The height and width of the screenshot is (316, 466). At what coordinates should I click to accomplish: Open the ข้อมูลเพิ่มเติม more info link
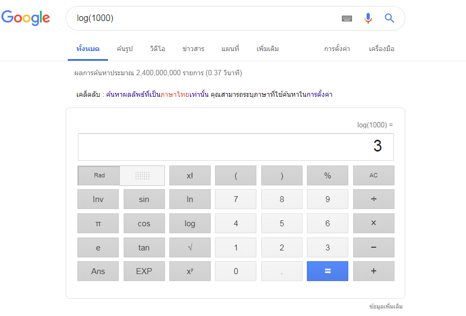[386, 306]
